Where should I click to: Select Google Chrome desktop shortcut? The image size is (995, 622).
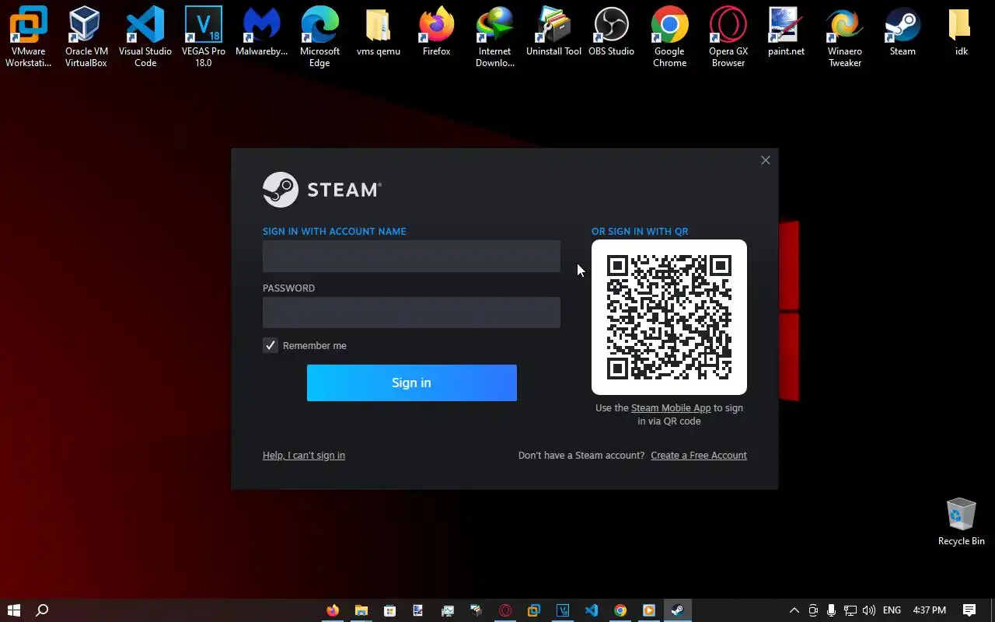point(669,37)
